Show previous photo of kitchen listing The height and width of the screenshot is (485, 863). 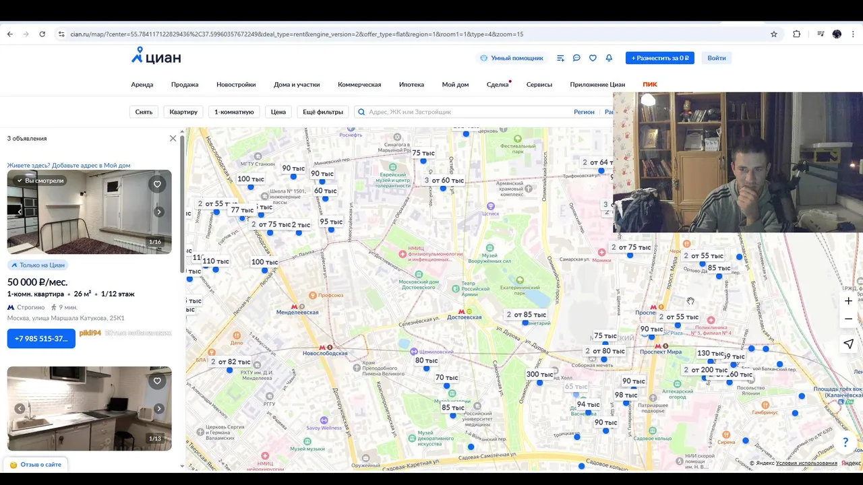[20, 408]
